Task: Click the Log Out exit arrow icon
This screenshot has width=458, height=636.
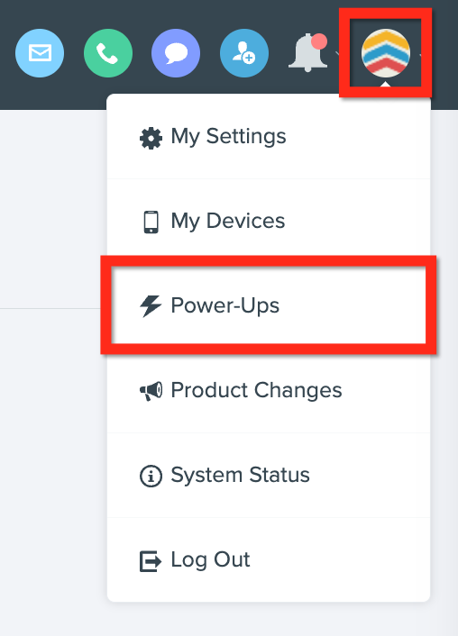Action: pos(151,561)
